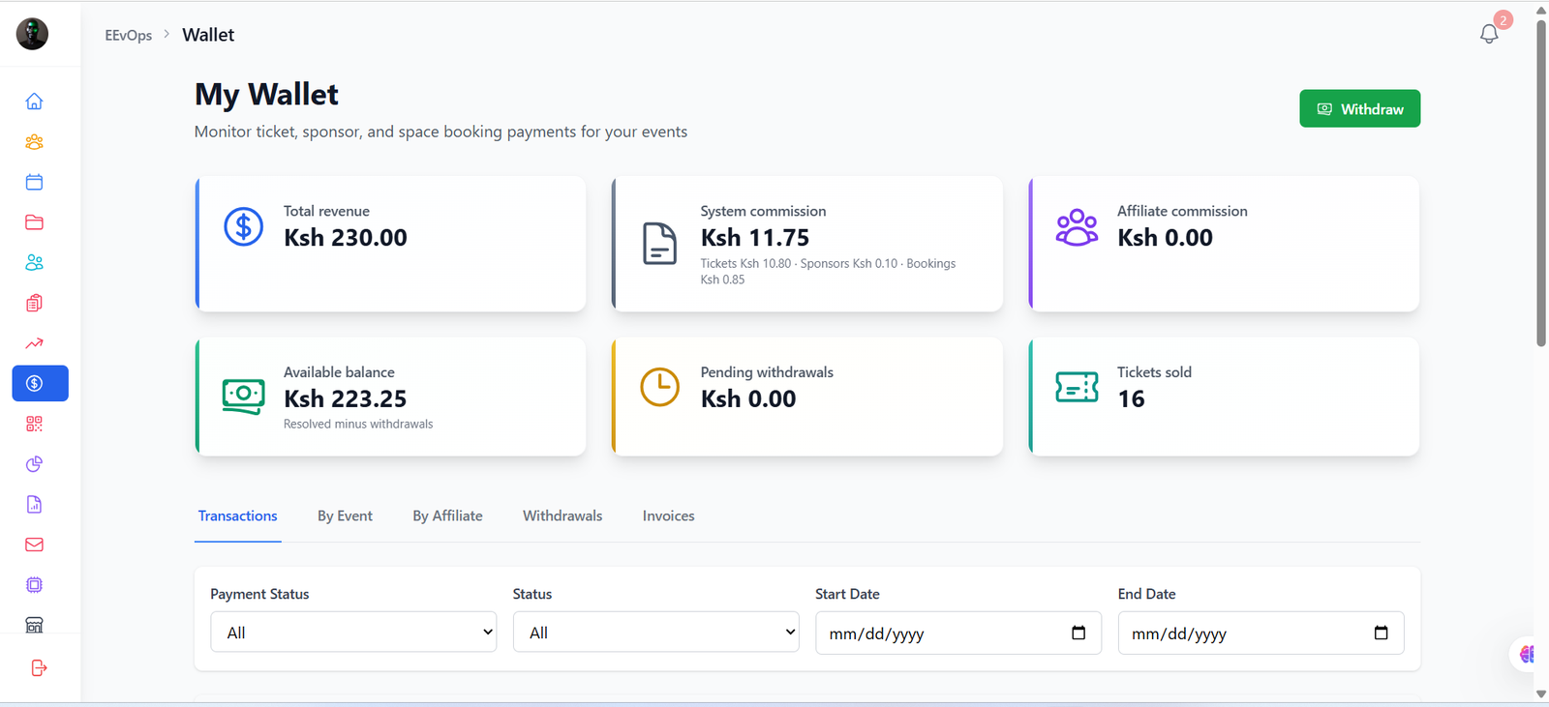
Task: Click the Available balance cash icon
Action: (x=244, y=396)
